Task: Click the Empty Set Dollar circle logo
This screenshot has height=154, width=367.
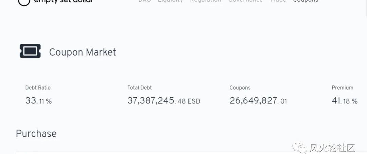Action: (24, 2)
